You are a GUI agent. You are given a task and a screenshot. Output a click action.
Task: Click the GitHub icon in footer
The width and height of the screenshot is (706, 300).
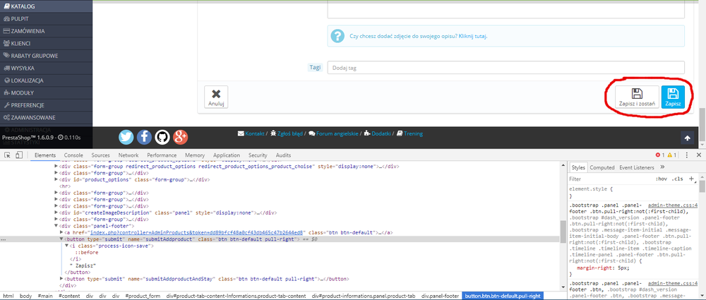[162, 137]
